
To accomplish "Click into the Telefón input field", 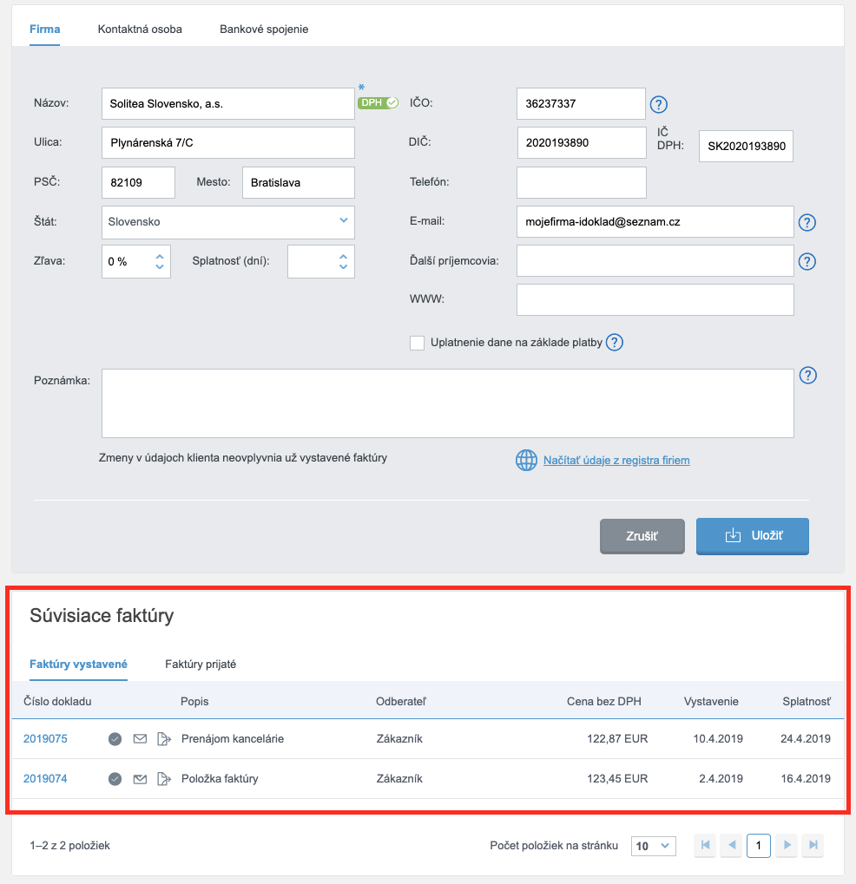I will coord(581,183).
